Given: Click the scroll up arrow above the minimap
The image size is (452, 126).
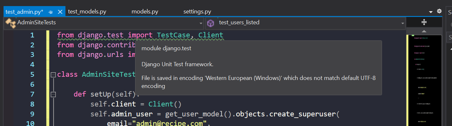Looking at the screenshot, I should tap(424, 31).
